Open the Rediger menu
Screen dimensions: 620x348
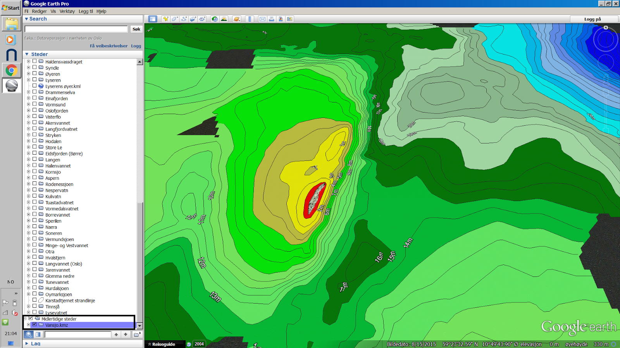tap(39, 11)
